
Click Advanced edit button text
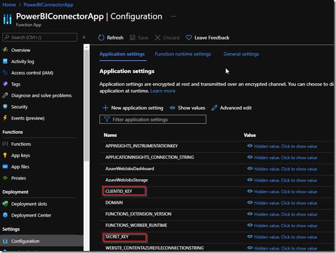pos(236,108)
